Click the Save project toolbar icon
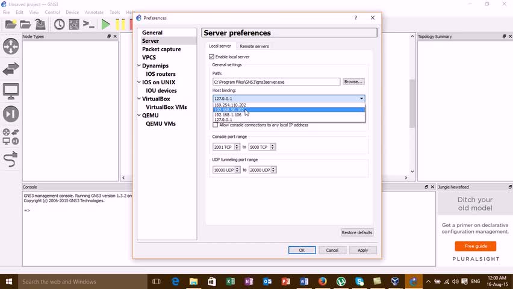This screenshot has height=289, width=513. click(x=40, y=24)
